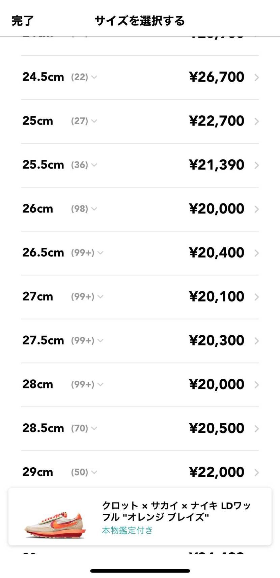Click right arrow beside ¥20,300
The height and width of the screenshot is (578, 280).
pos(257,341)
